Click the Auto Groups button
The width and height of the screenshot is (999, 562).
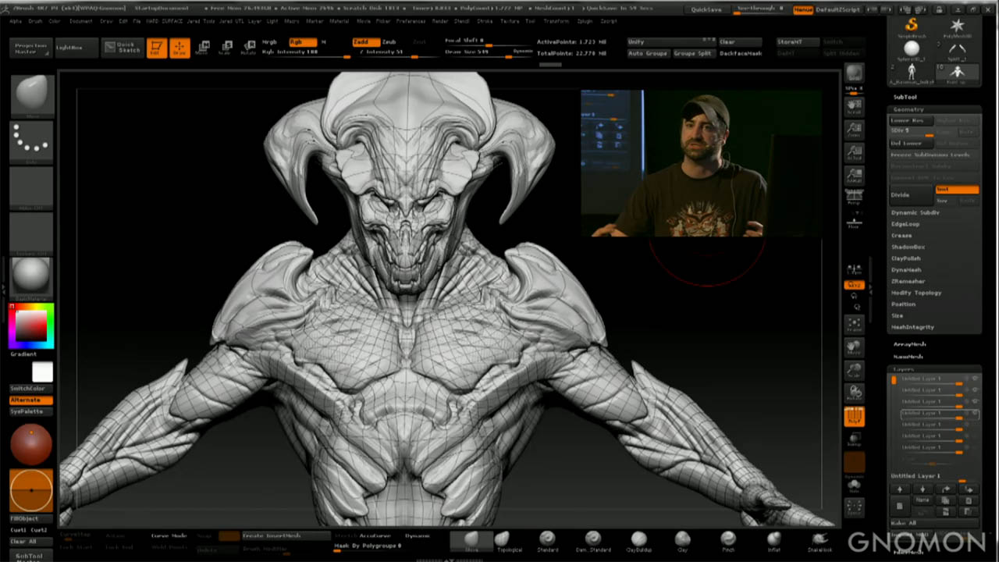(x=647, y=53)
